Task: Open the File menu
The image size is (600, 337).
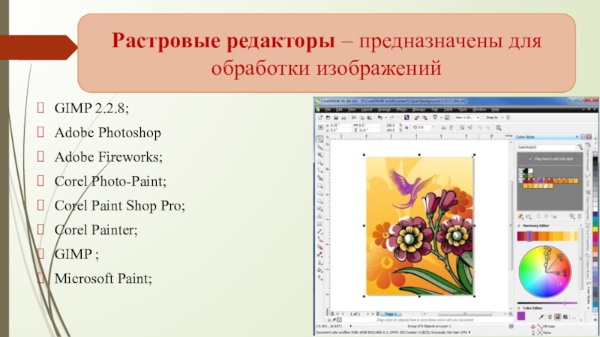Action: pyautogui.click(x=328, y=109)
